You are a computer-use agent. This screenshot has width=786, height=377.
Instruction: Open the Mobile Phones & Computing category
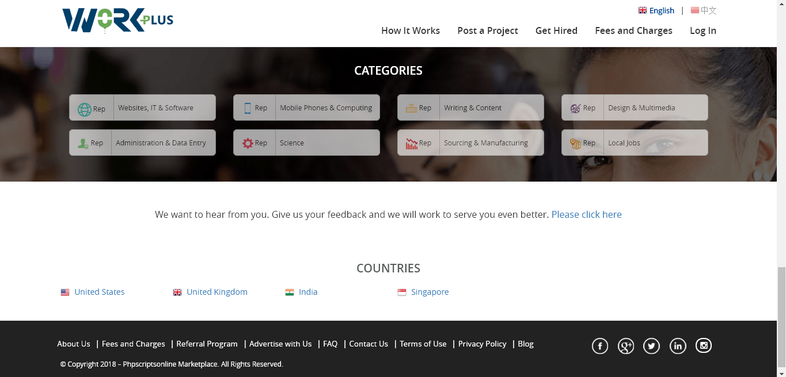point(306,107)
